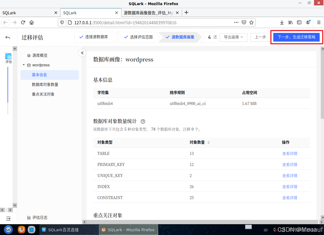The width and height of the screenshot is (324, 235).
Task: Open the 导出画像 dropdown
Action: click(234, 37)
